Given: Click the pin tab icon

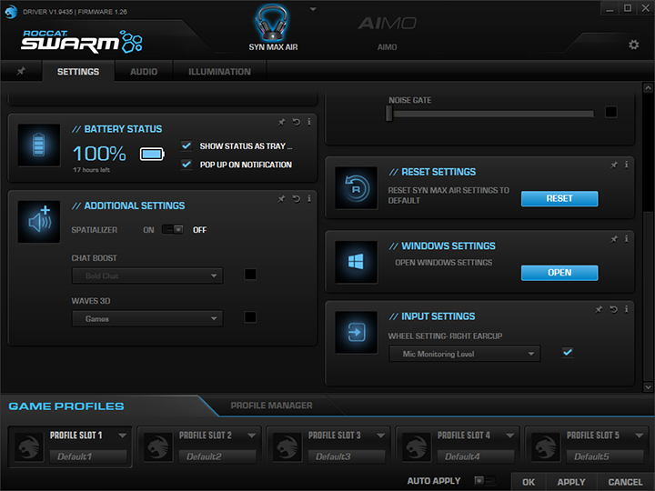Looking at the screenshot, I should (21, 71).
